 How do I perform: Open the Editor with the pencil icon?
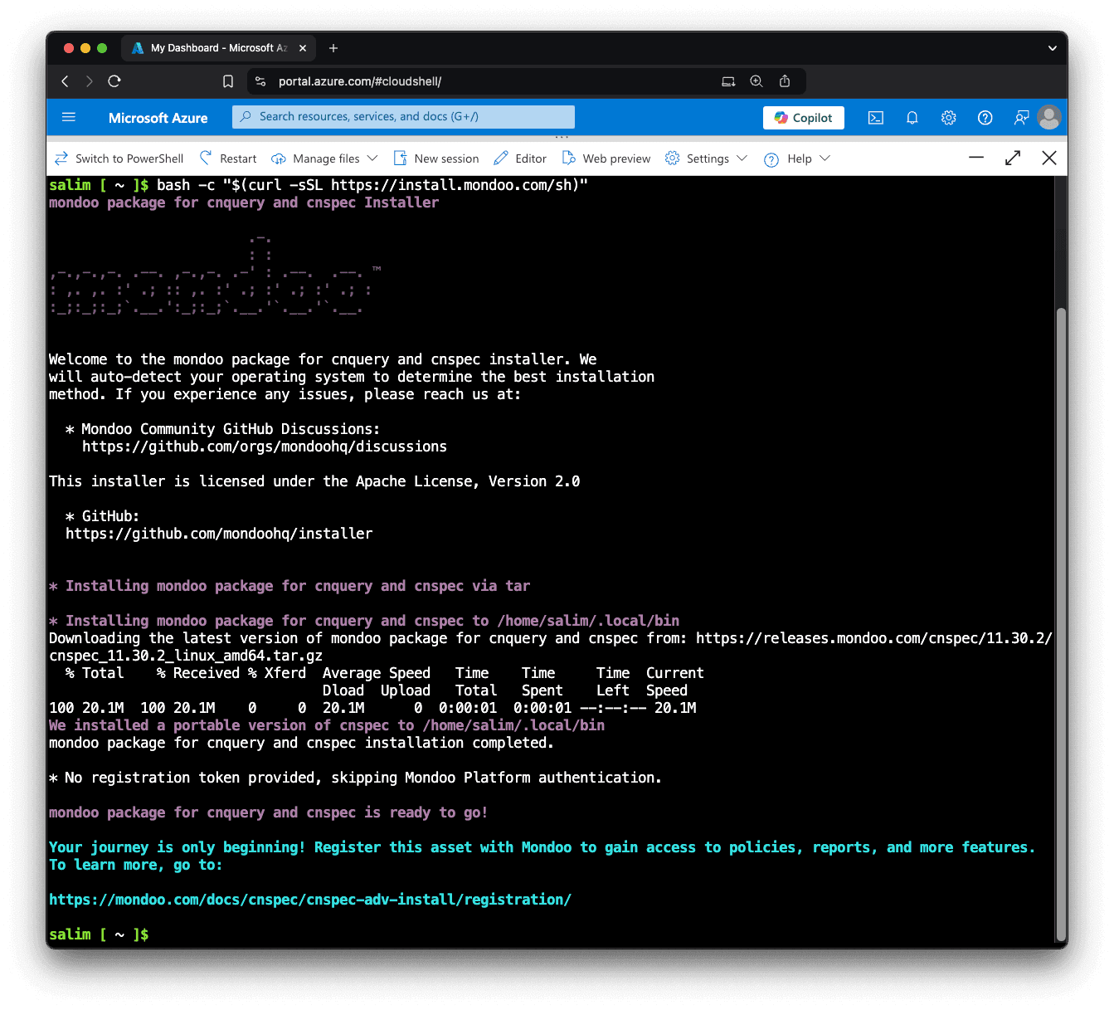coord(519,158)
